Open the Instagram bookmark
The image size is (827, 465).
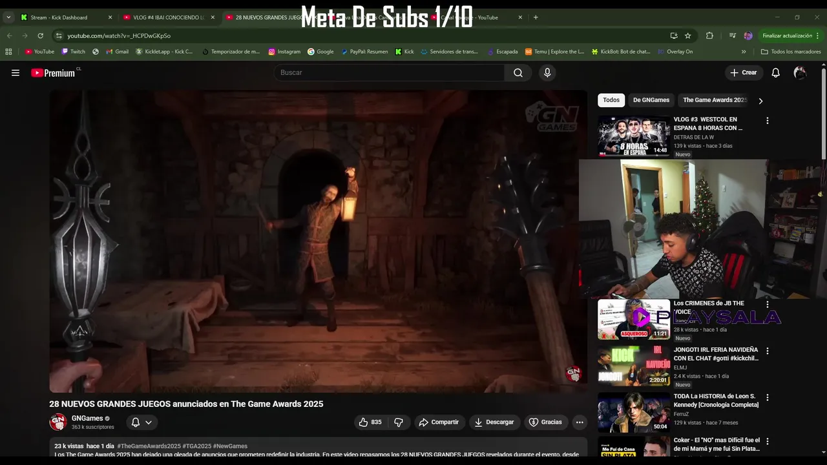tap(284, 52)
